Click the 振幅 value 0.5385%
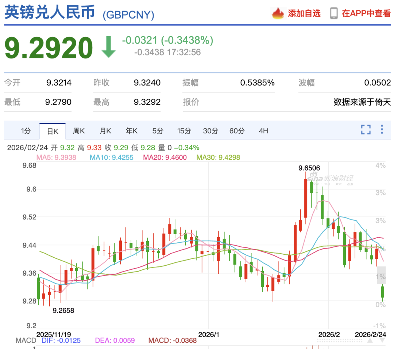 point(257,83)
